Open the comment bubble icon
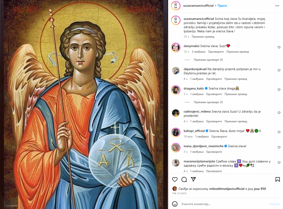This screenshot has width=283, height=209. (184, 180)
